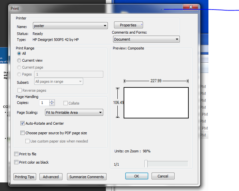Image resolution: width=239 pixels, height=191 pixels.
Task: Click the page preview slider handle
Action: pos(146,164)
